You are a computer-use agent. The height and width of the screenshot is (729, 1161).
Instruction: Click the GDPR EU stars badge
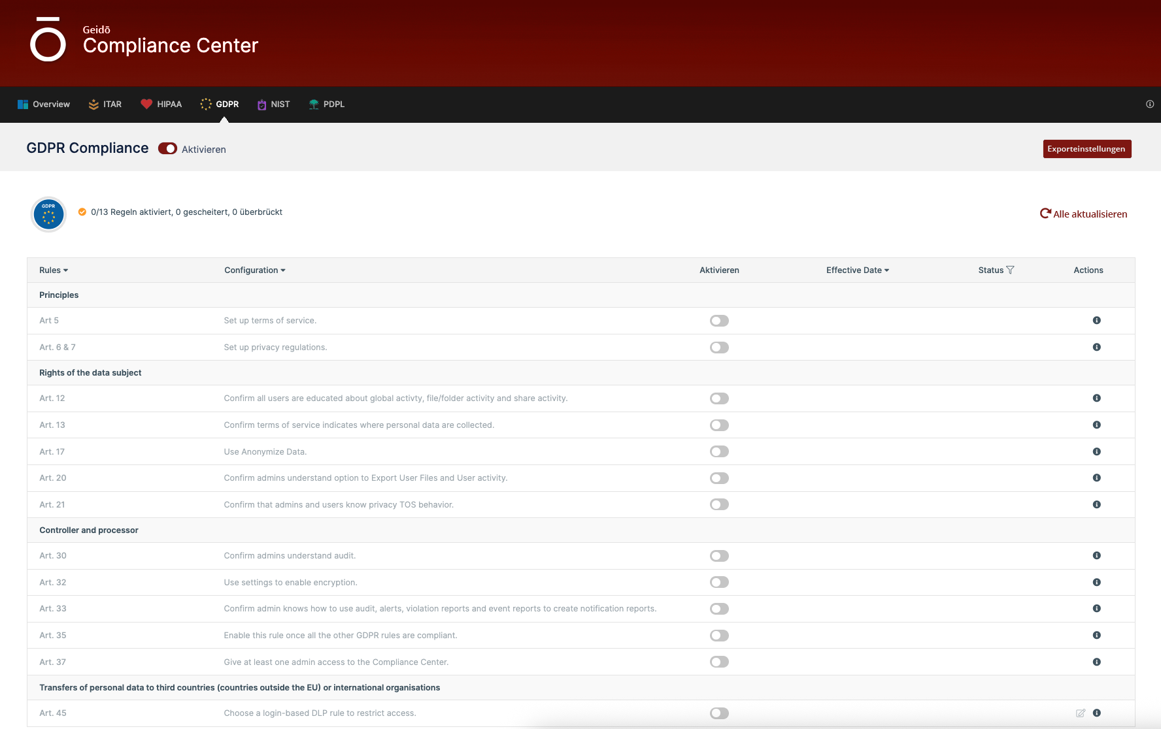click(48, 214)
